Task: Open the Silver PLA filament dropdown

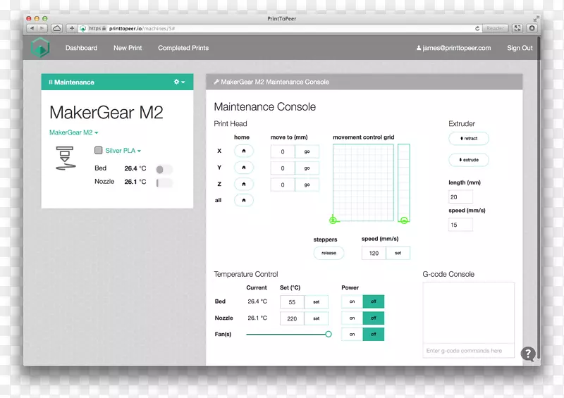Action: tap(123, 151)
